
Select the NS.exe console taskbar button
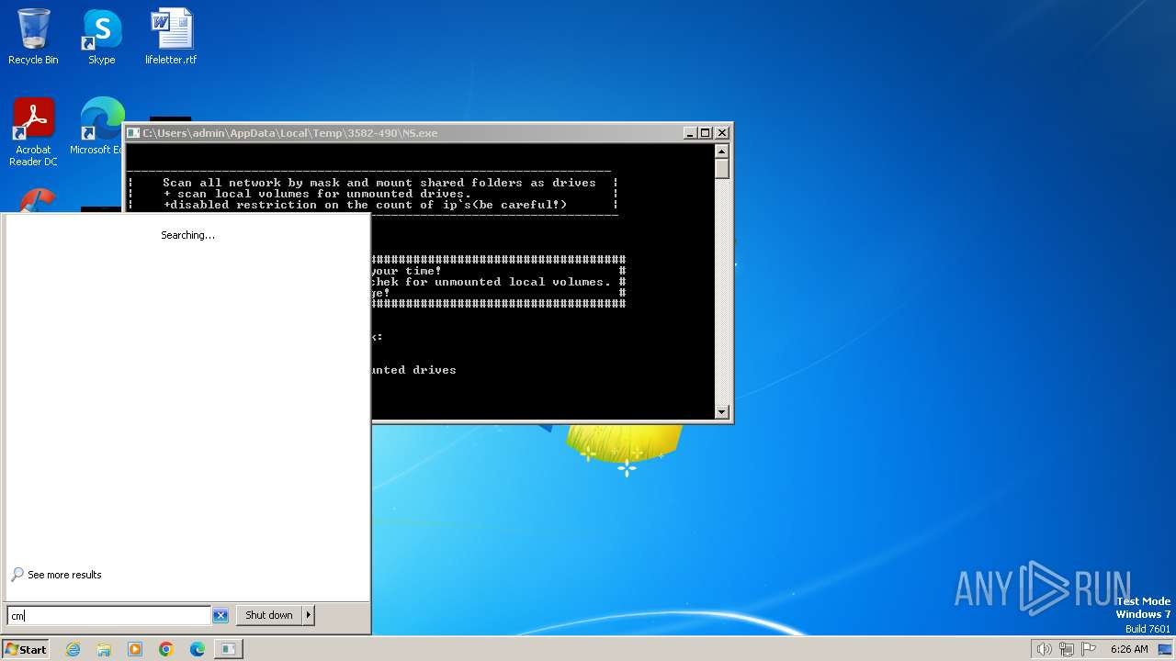click(x=228, y=649)
